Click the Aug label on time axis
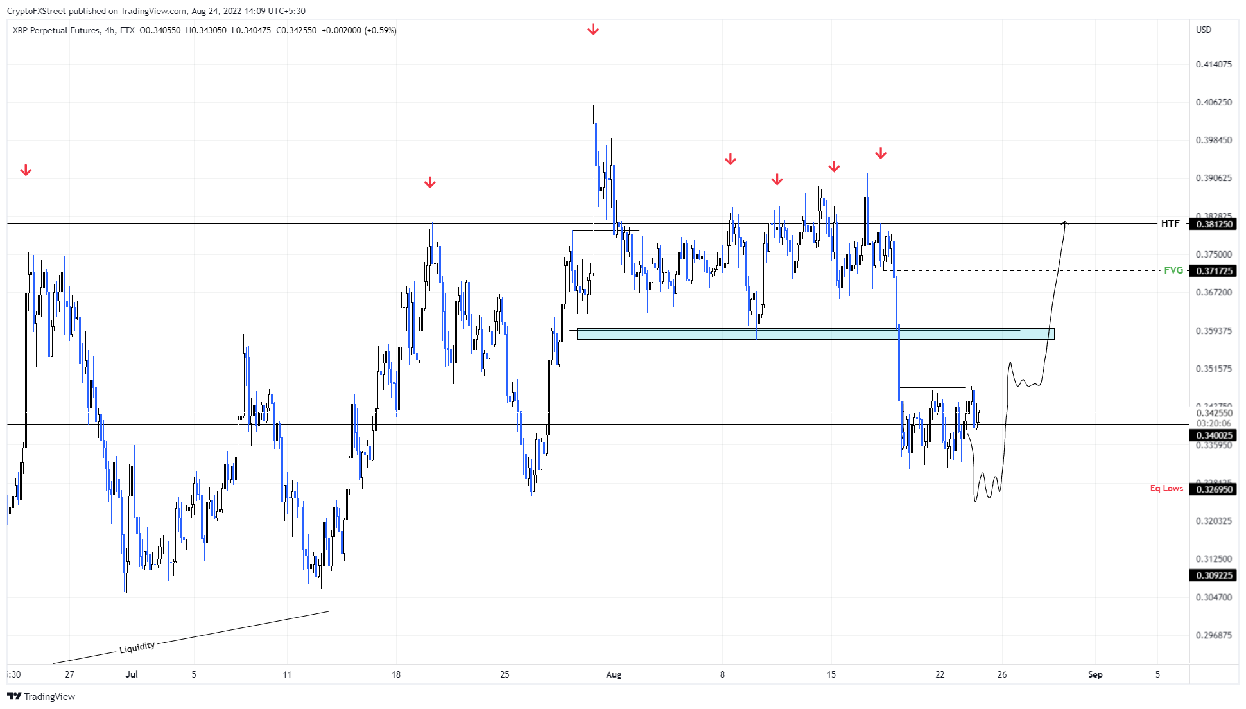1246x709 pixels. 614,674
